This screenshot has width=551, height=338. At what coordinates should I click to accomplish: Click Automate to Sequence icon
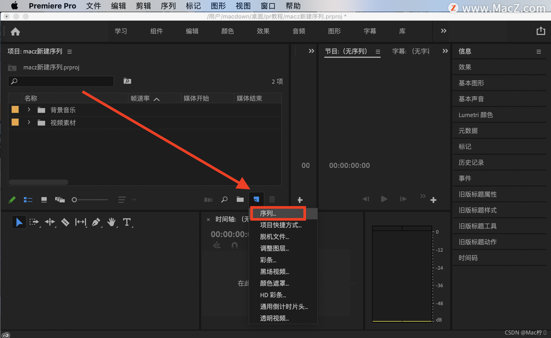click(x=208, y=200)
